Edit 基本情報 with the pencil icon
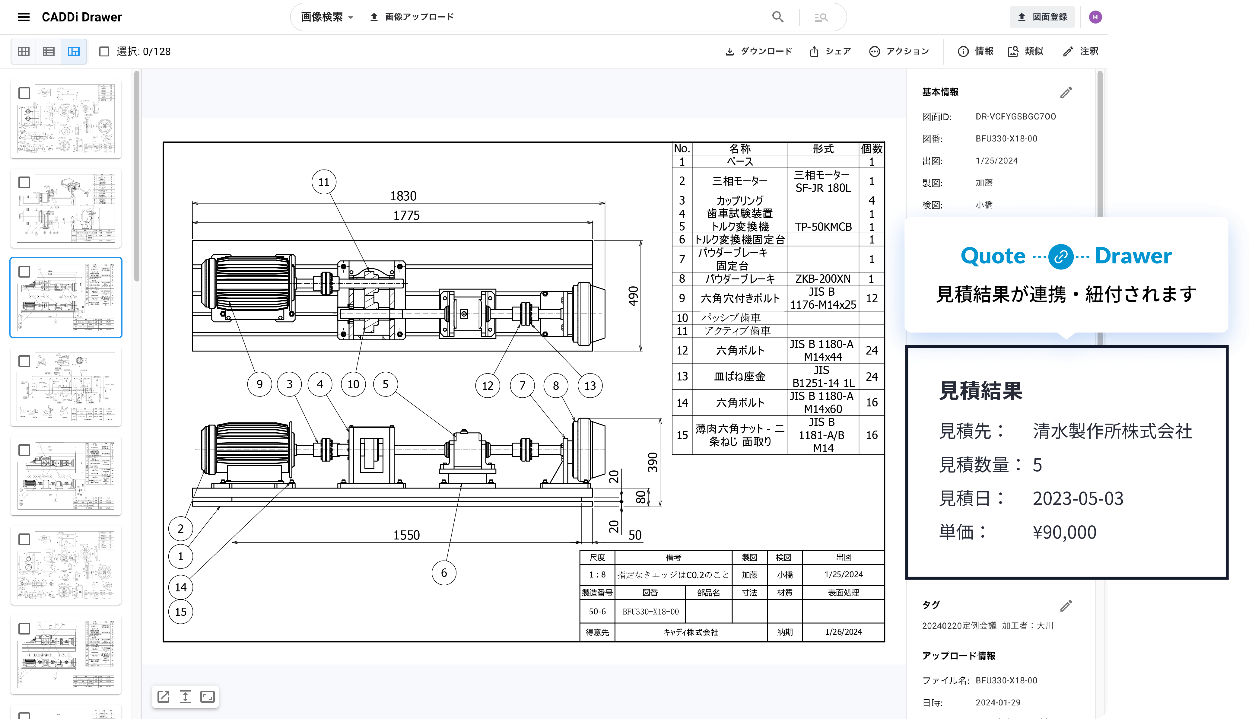 (1066, 92)
